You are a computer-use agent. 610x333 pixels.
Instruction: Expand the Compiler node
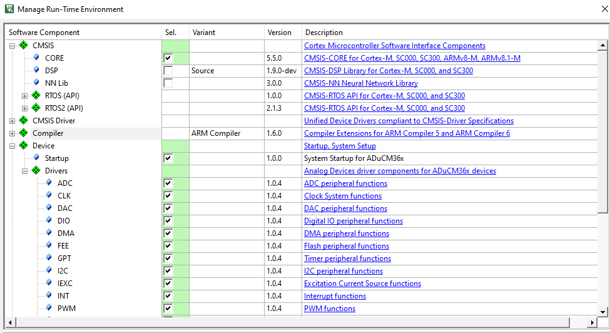click(12, 133)
